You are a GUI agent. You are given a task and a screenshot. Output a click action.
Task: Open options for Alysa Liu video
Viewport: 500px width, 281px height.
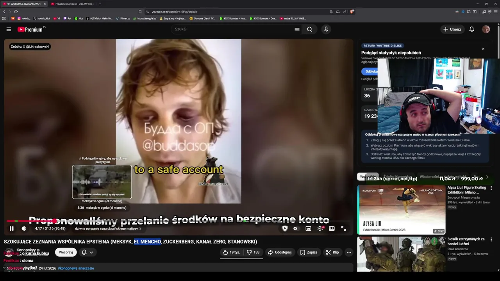click(x=491, y=188)
